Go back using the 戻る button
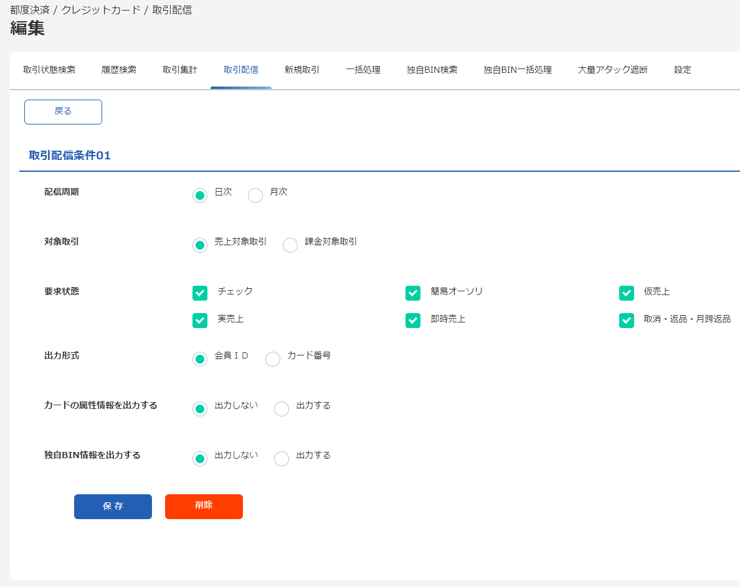The image size is (740, 587). pyautogui.click(x=63, y=111)
